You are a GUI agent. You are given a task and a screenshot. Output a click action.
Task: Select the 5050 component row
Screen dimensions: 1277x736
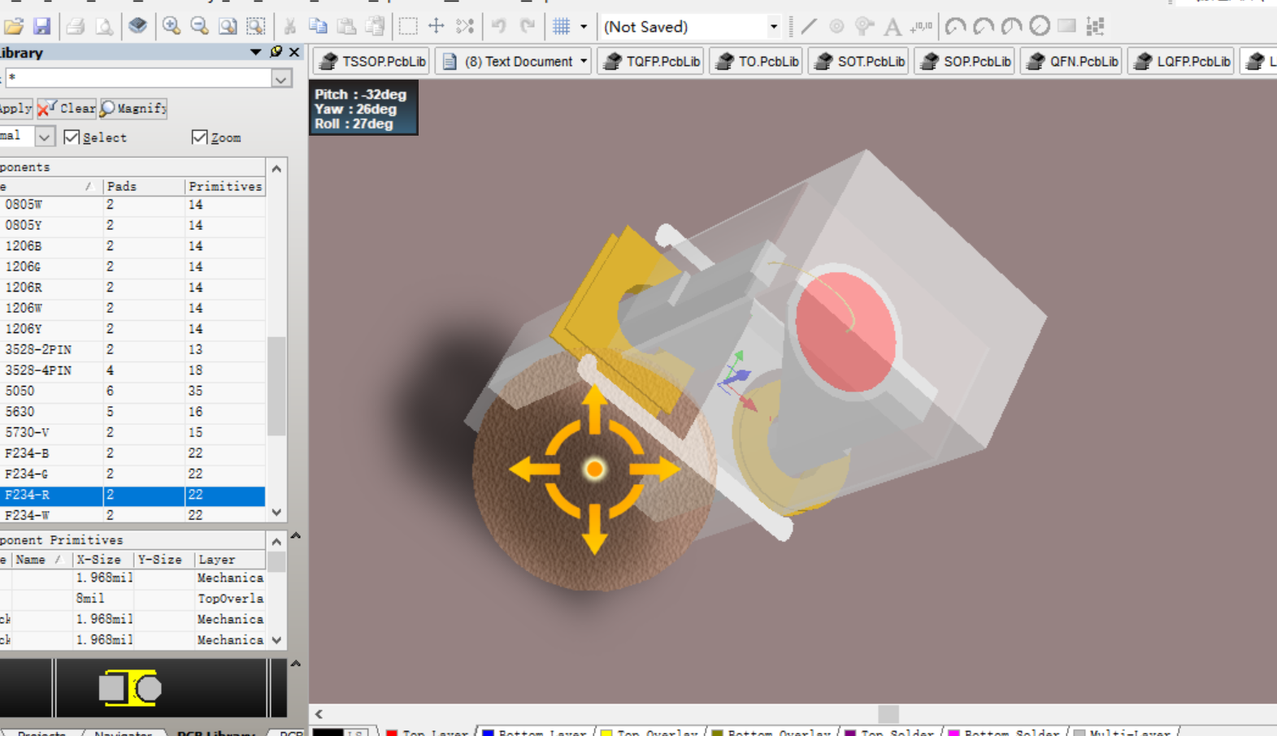click(x=132, y=391)
